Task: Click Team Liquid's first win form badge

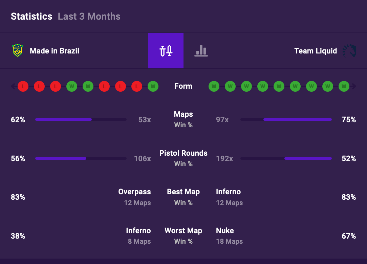Action: click(214, 86)
